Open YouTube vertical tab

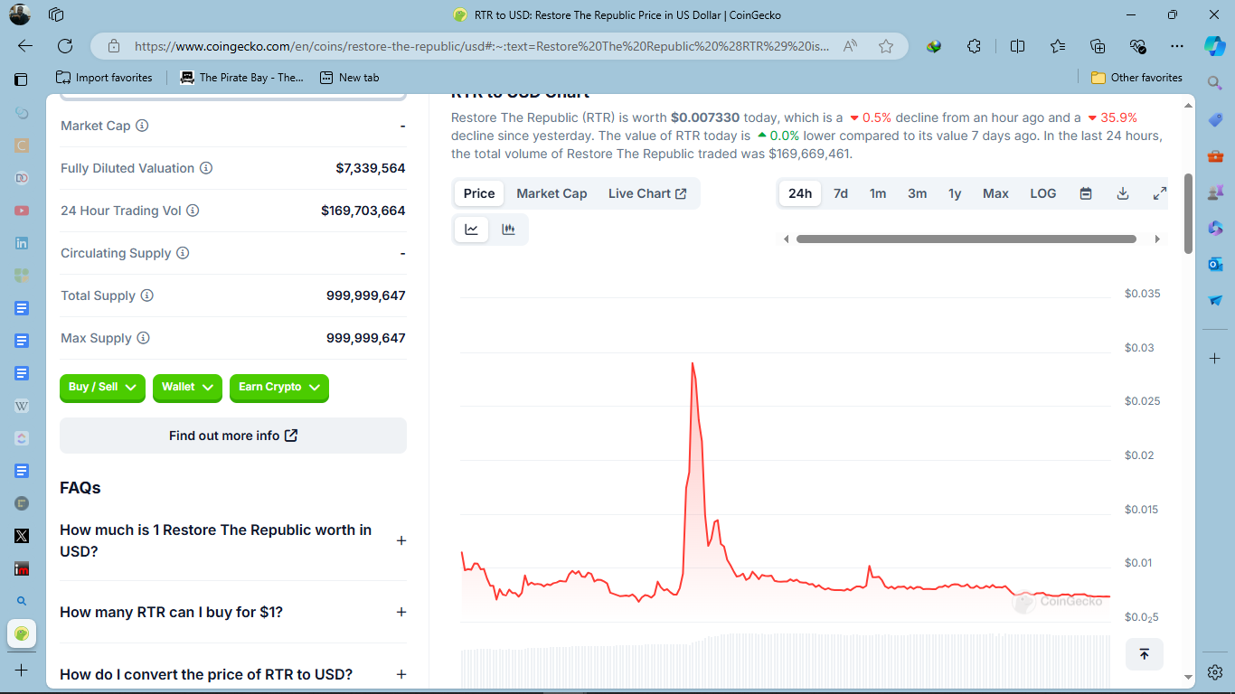pos(22,211)
